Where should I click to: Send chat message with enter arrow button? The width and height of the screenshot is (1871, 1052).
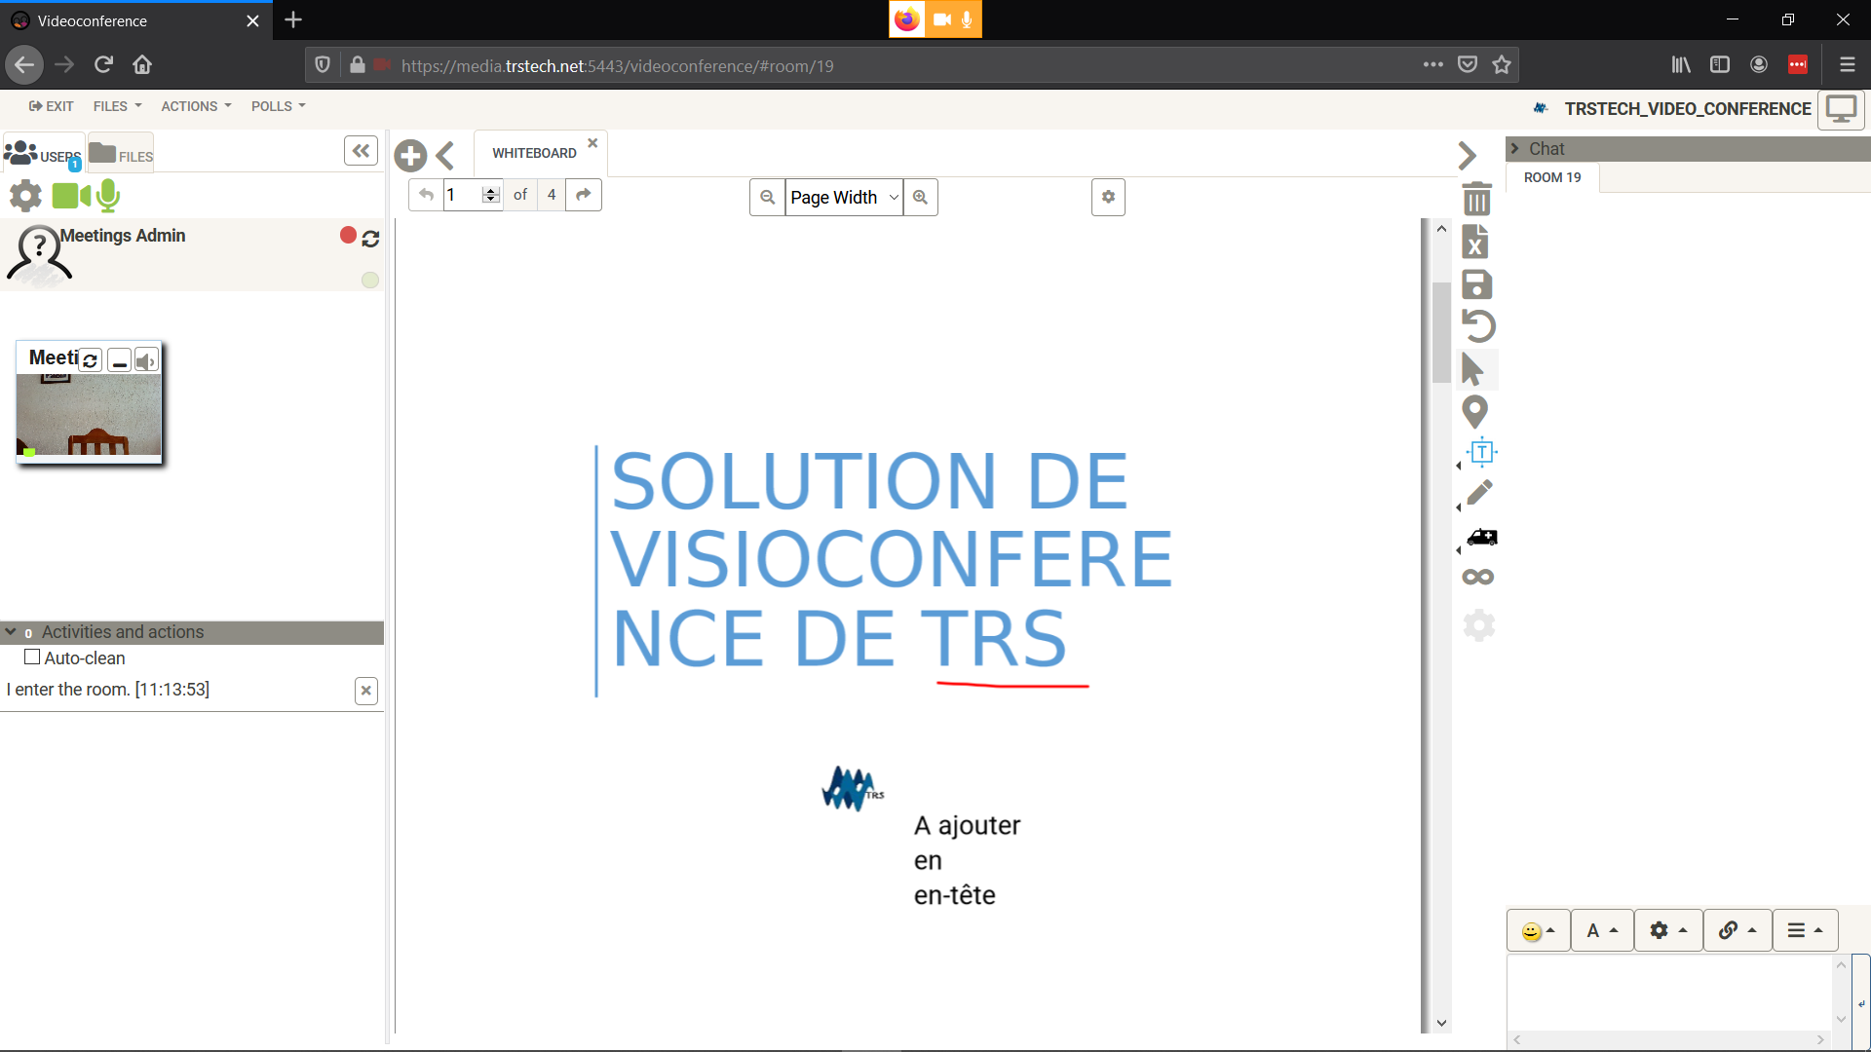point(1861,1003)
